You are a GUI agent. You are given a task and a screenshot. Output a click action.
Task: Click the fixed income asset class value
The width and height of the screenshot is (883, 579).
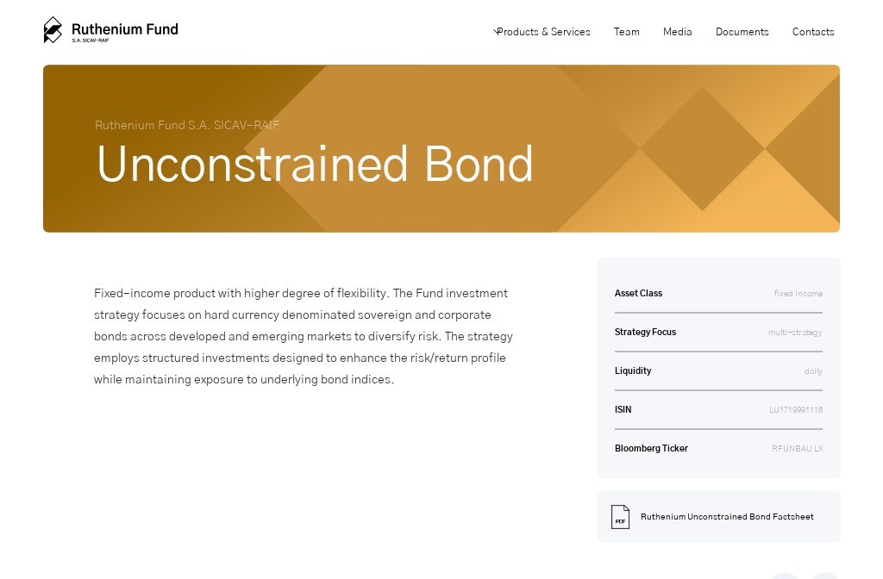click(798, 293)
